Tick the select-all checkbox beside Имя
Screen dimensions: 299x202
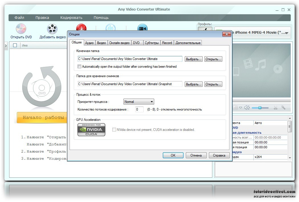[x=15, y=45]
